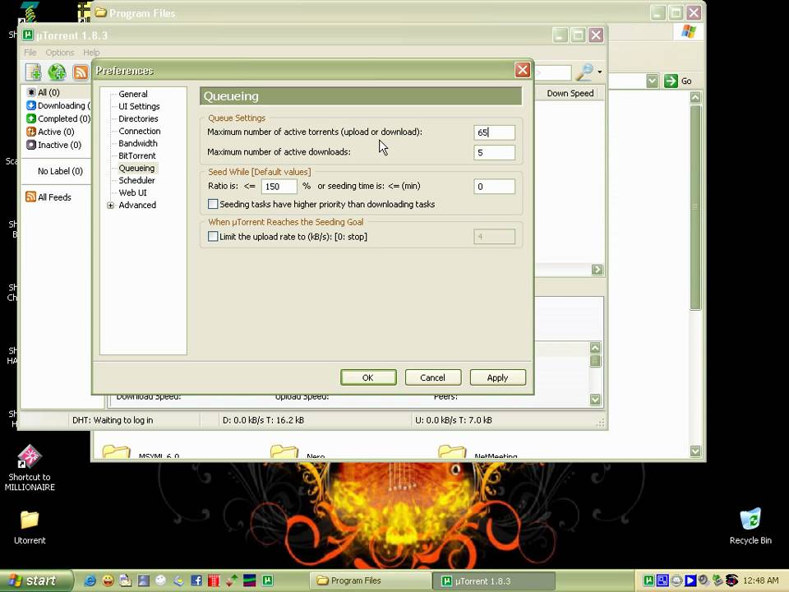Open the File menu in µTorrent
Screen dimensions: 789x592
(30, 53)
